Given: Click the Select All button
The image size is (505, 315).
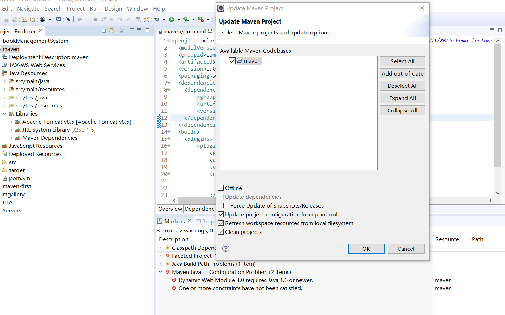Looking at the screenshot, I should pyautogui.click(x=403, y=61).
